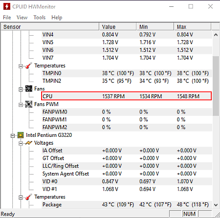Image resolution: width=220 pixels, height=218 pixels.
Task: Click the thermometer icon beside upper Temperatures
Action: coord(29,65)
